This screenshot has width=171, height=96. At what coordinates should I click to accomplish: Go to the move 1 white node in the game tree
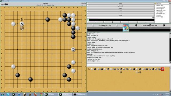coord(92,69)
